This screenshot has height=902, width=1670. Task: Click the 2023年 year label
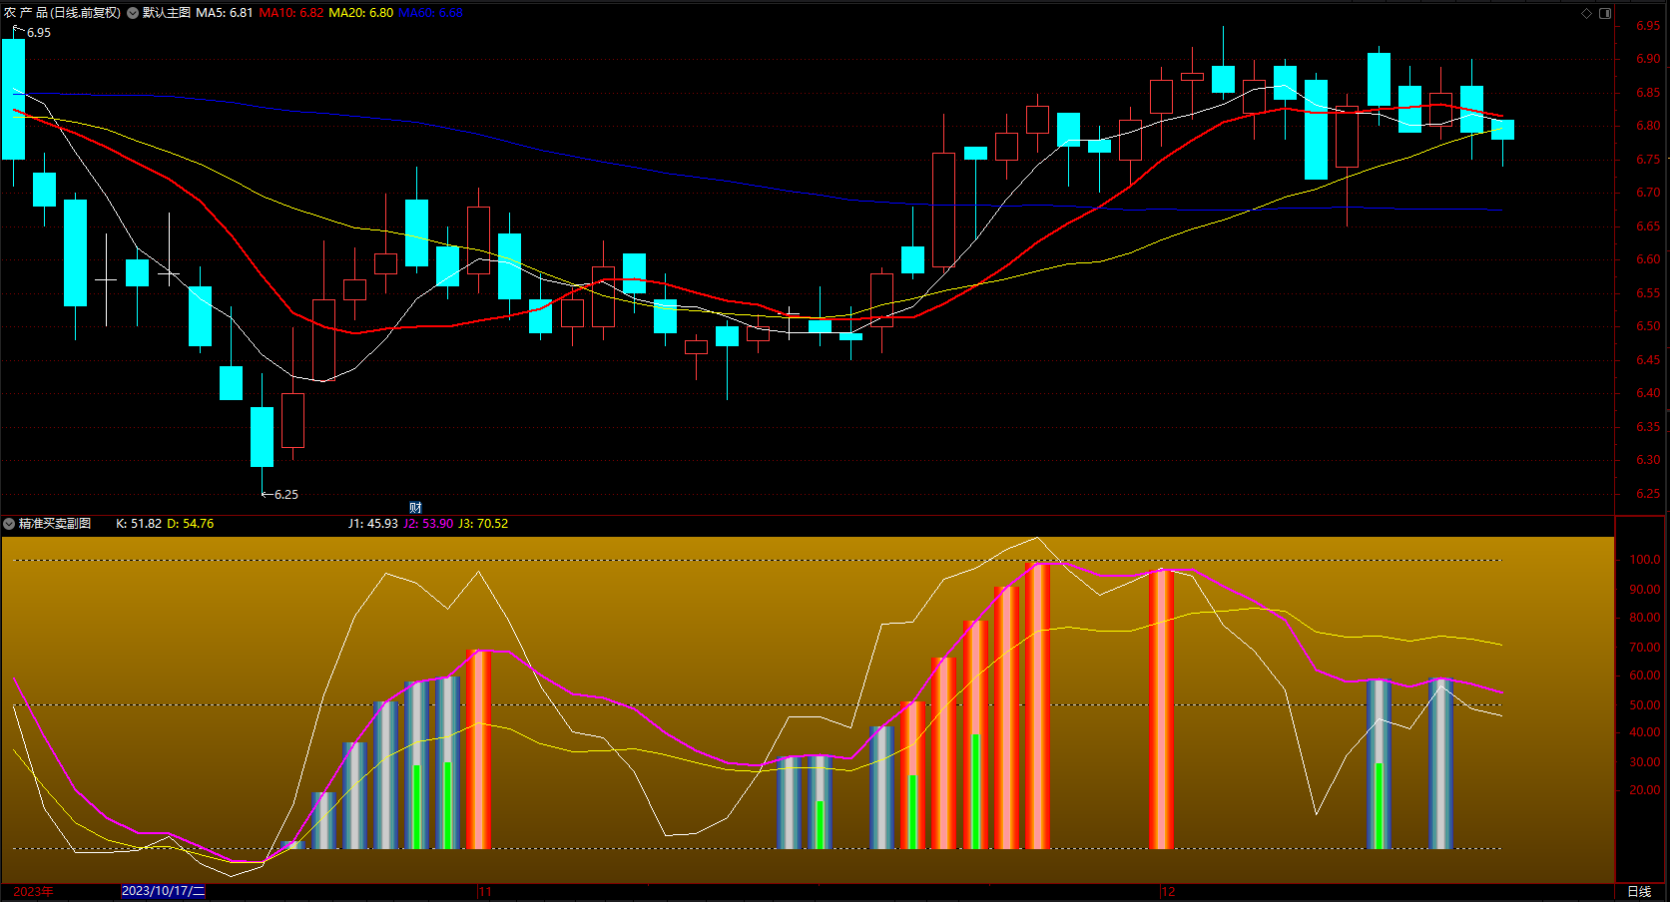coord(34,892)
